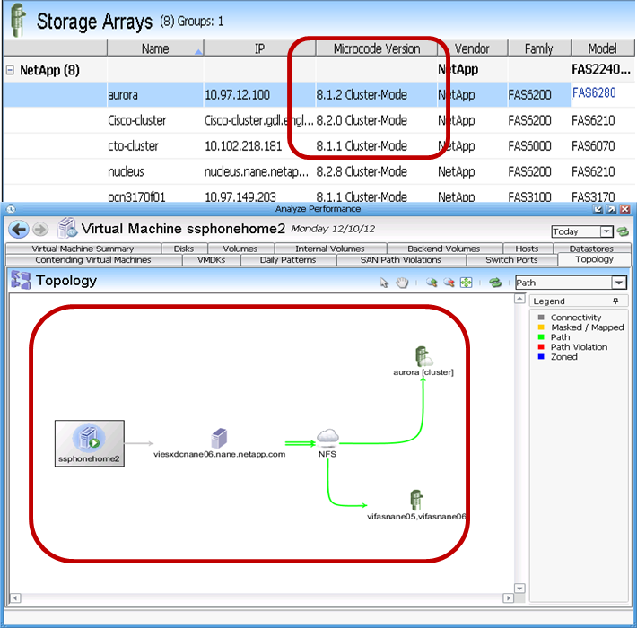Viewport: 637px width, 628px height.
Task: Open the Switch Ports tab
Action: (512, 260)
